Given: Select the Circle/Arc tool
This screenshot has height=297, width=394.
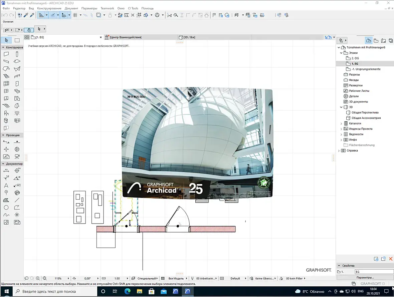Looking at the screenshot, I should click(x=6, y=208).
